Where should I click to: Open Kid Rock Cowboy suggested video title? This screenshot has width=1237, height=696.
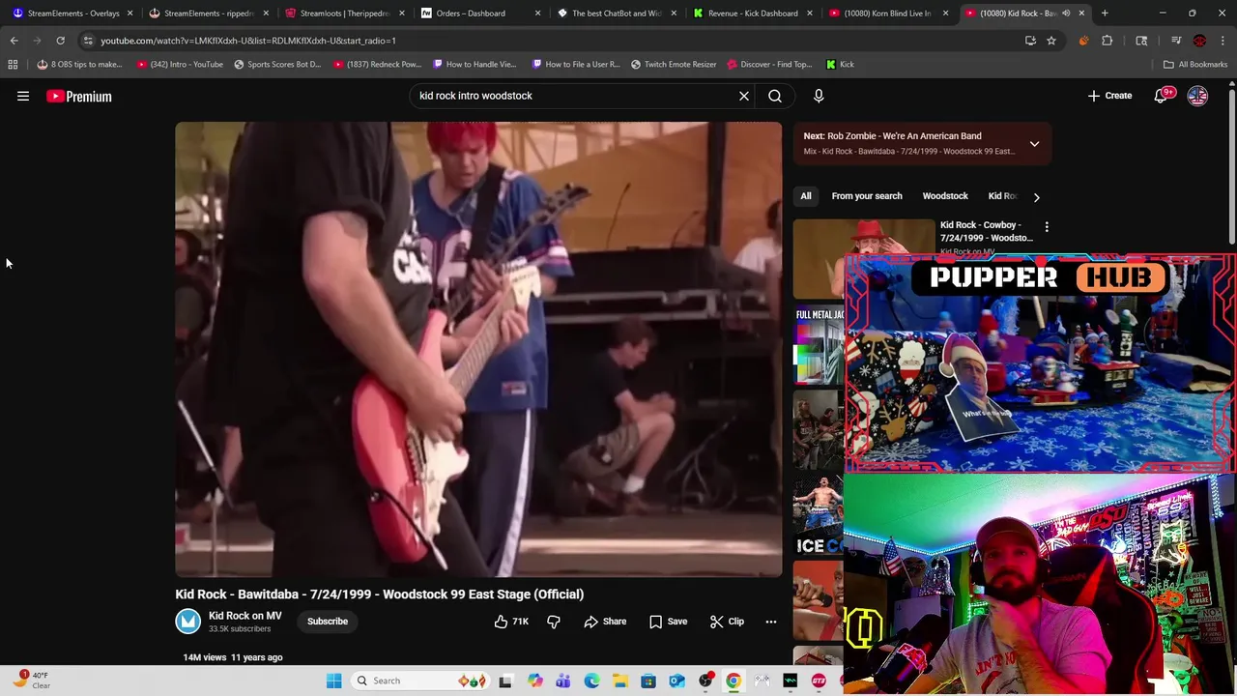987,231
